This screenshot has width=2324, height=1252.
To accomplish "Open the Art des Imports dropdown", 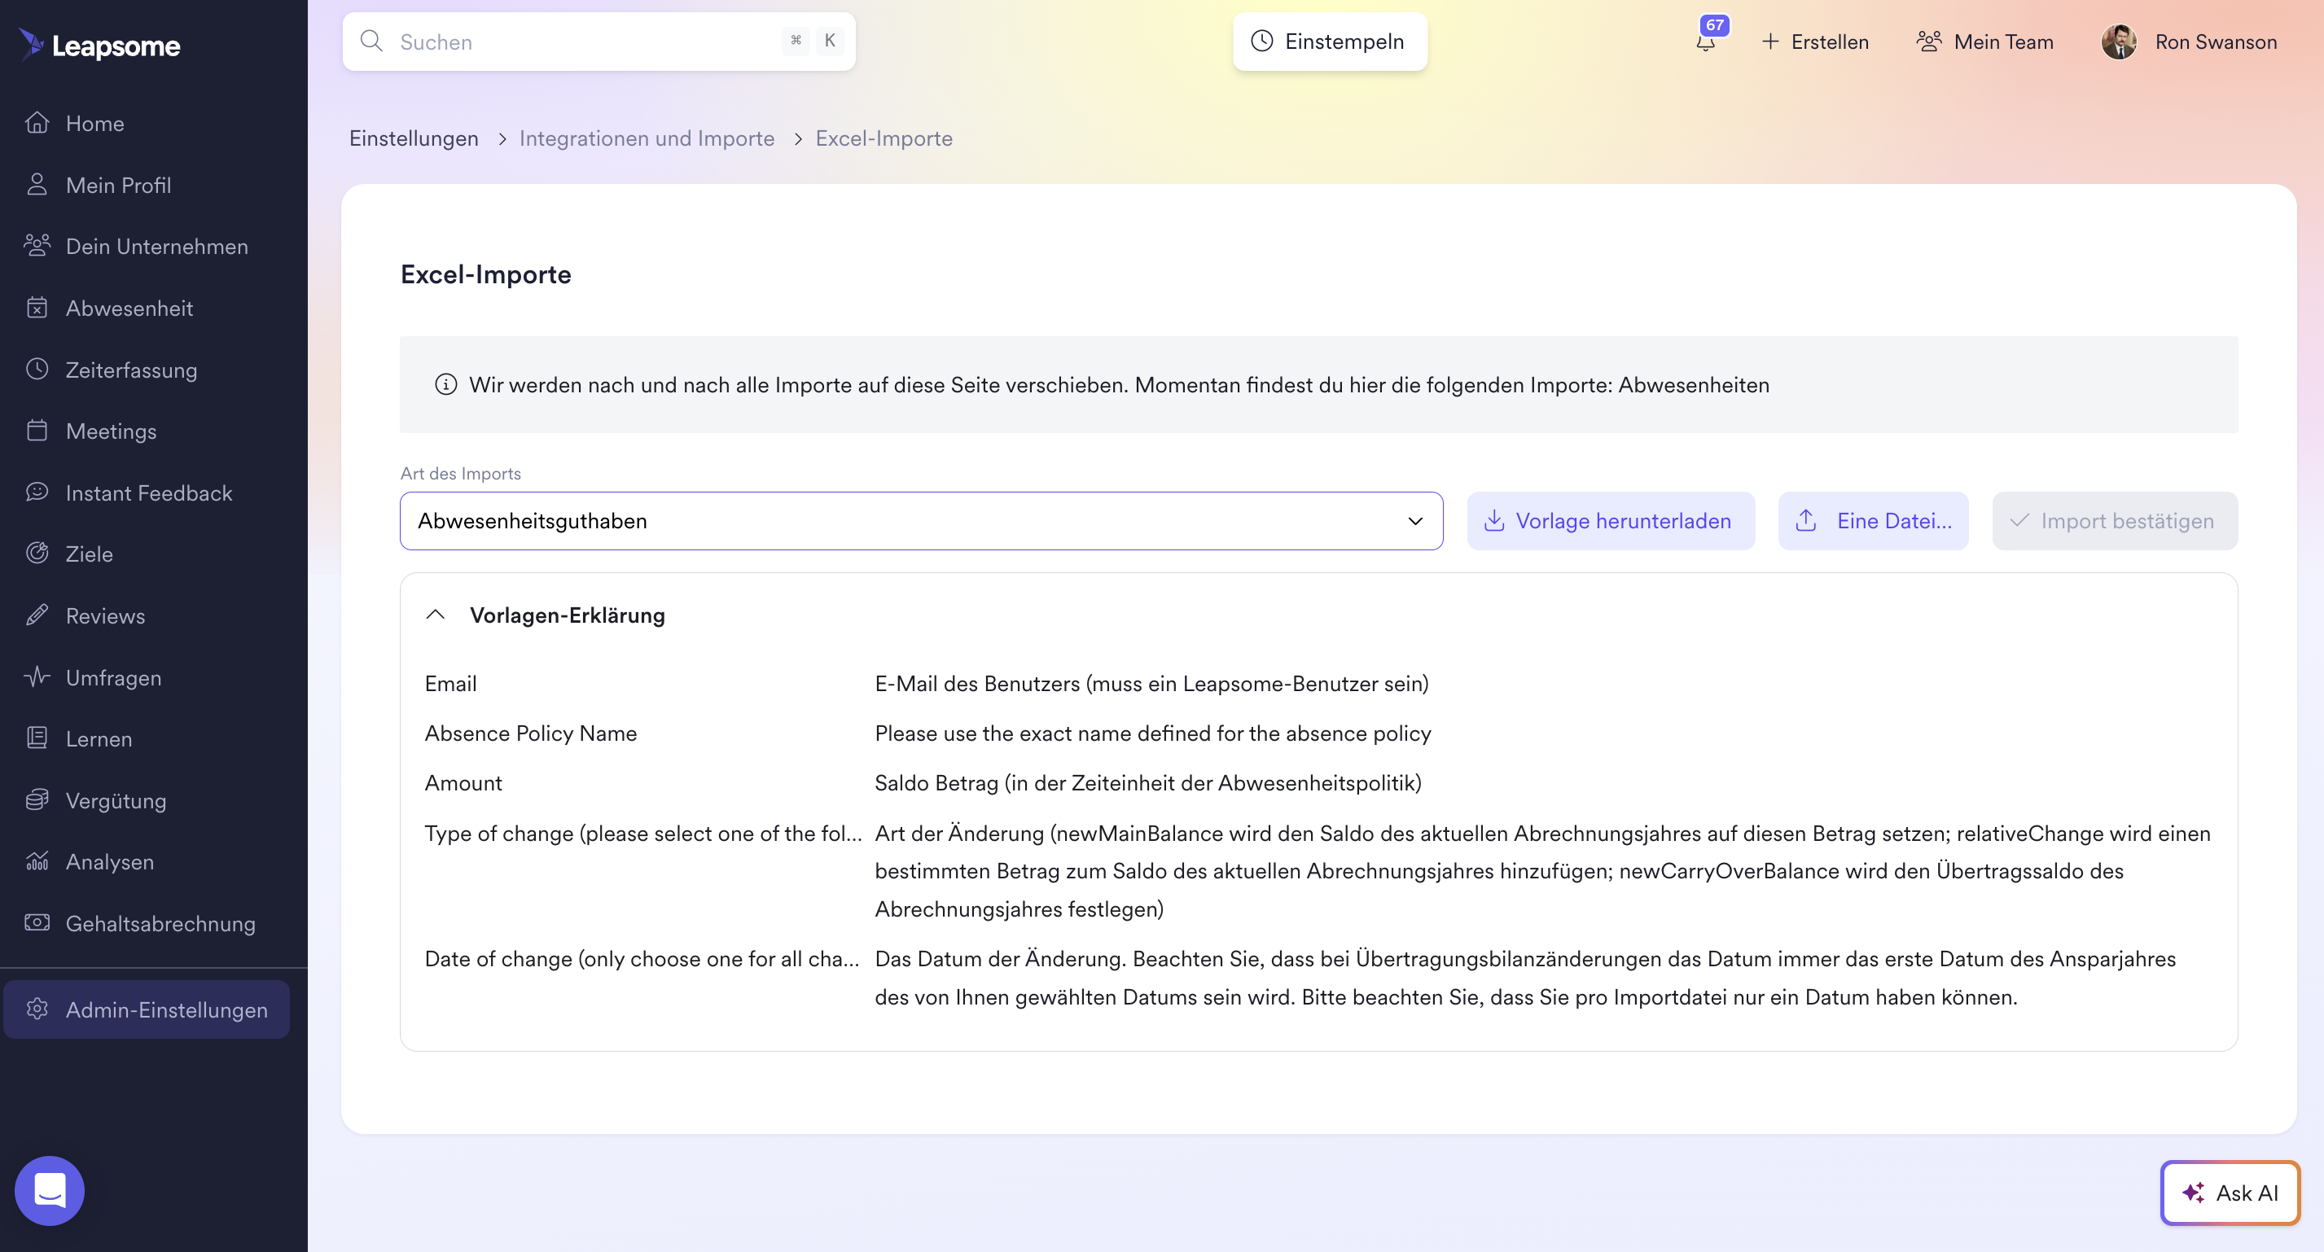I will [920, 520].
